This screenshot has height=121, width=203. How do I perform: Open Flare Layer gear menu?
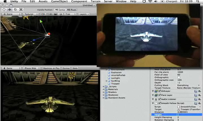click(x=200, y=95)
